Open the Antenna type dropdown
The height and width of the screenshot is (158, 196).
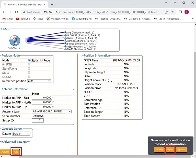[52, 111]
